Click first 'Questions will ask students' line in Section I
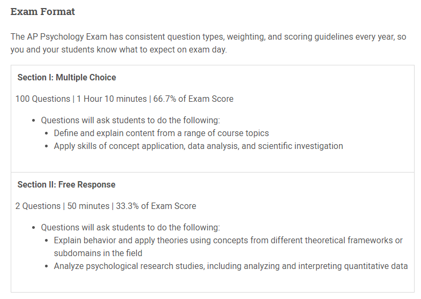The height and width of the screenshot is (299, 421). tap(130, 120)
